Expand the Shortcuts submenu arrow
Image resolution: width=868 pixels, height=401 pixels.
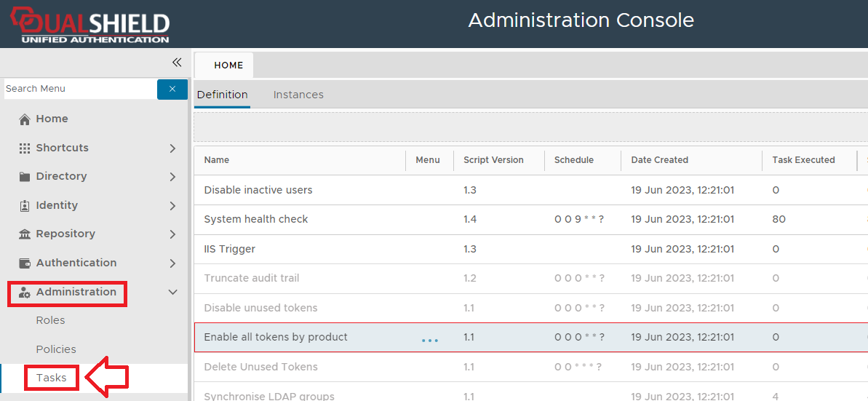(172, 148)
